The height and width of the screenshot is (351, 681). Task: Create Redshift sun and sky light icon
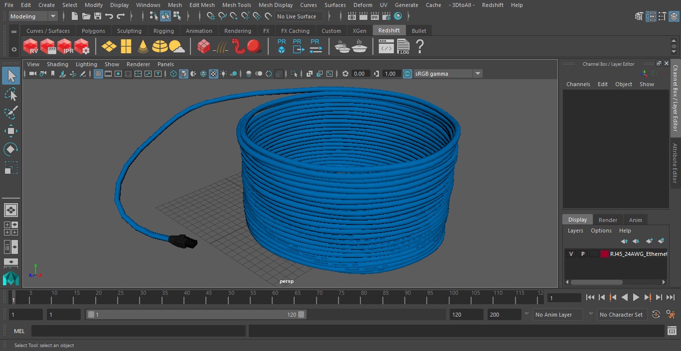[x=176, y=47]
